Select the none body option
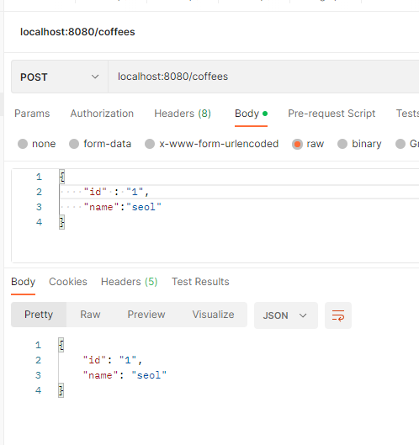 click(37, 144)
